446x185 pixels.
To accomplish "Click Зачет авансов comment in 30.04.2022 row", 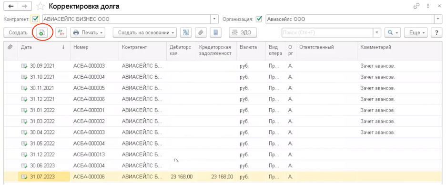I will [x=377, y=133].
